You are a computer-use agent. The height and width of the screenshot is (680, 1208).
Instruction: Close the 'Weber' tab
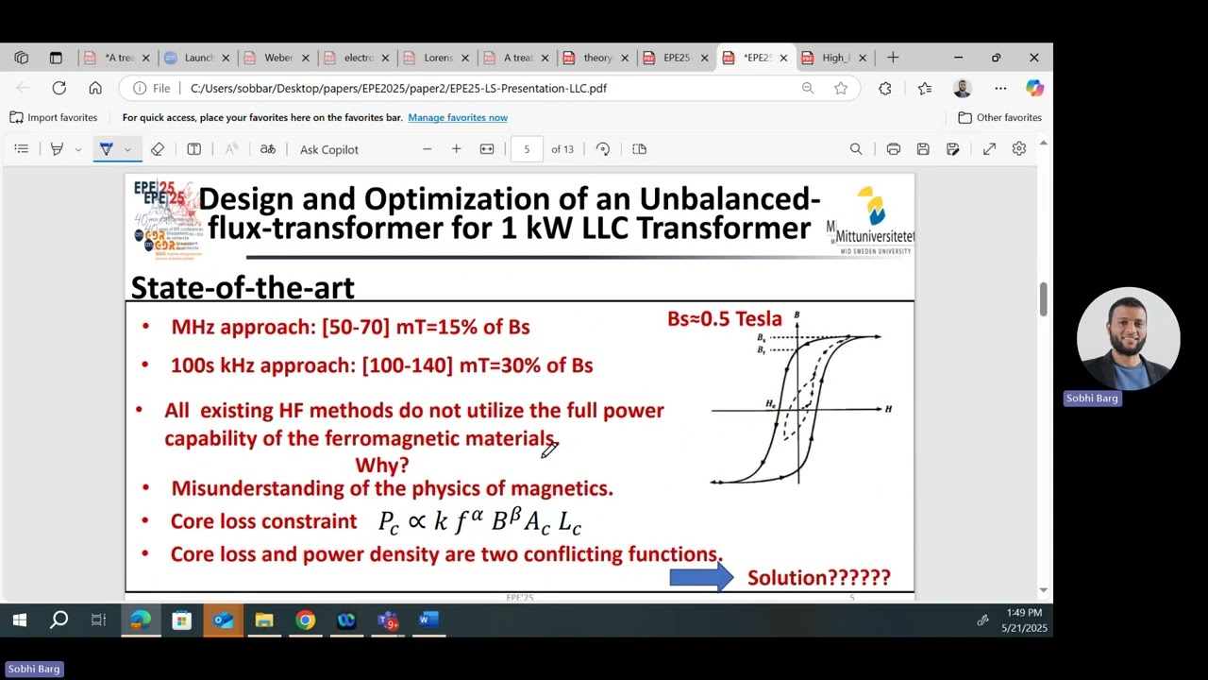pos(305,58)
